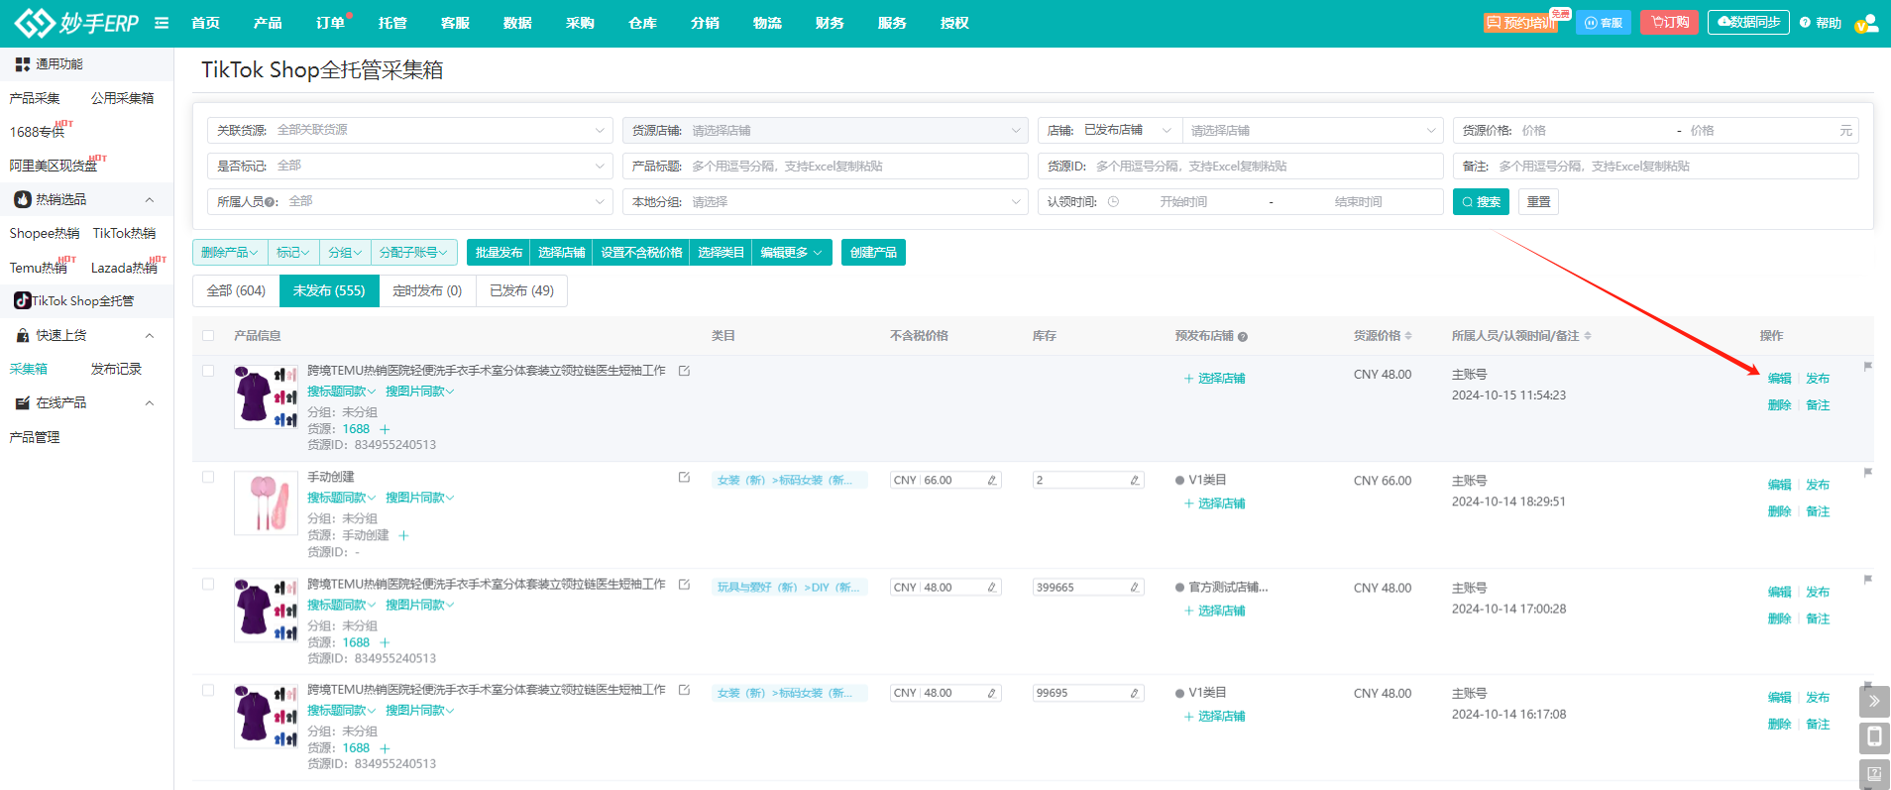Image resolution: width=1891 pixels, height=790 pixels.
Task: Collapse the 热销选品 sidebar section
Action: 149,200
